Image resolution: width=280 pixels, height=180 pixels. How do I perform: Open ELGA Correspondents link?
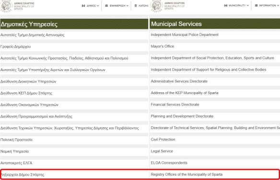169,163
